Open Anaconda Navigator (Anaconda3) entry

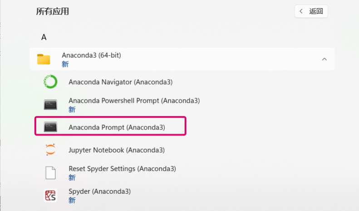(x=120, y=82)
